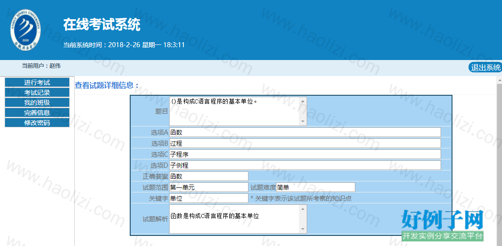Click the 在线考试系统 title text
The height and width of the screenshot is (246, 502).
pos(102,25)
